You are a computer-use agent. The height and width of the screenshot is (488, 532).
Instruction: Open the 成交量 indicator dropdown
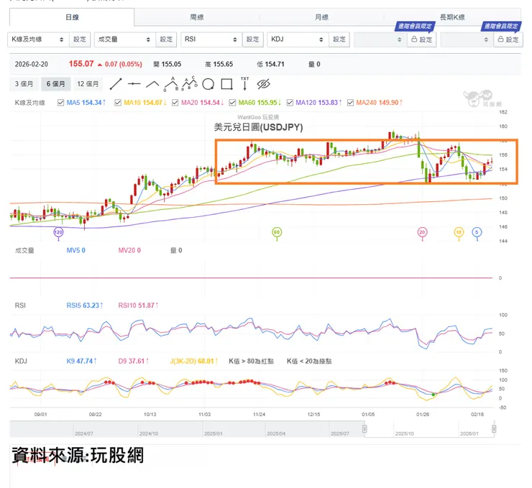click(124, 40)
